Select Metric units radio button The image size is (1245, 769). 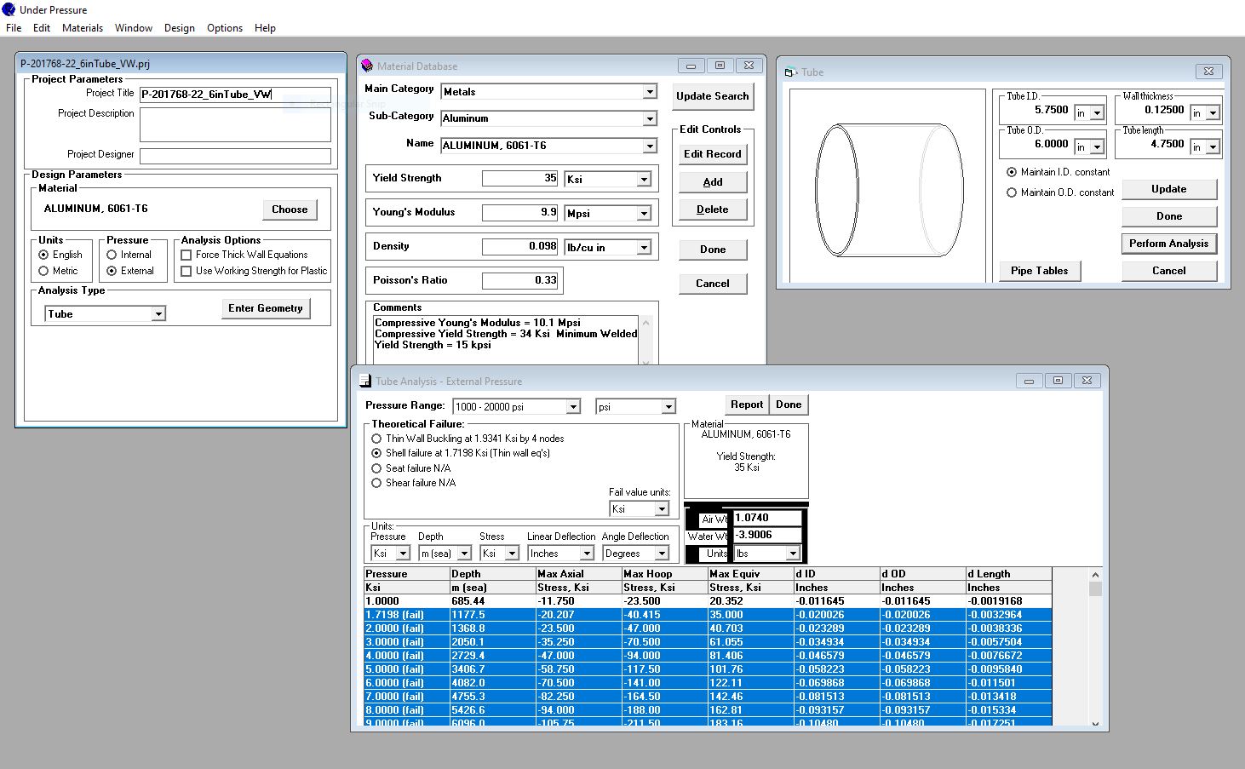click(x=43, y=271)
